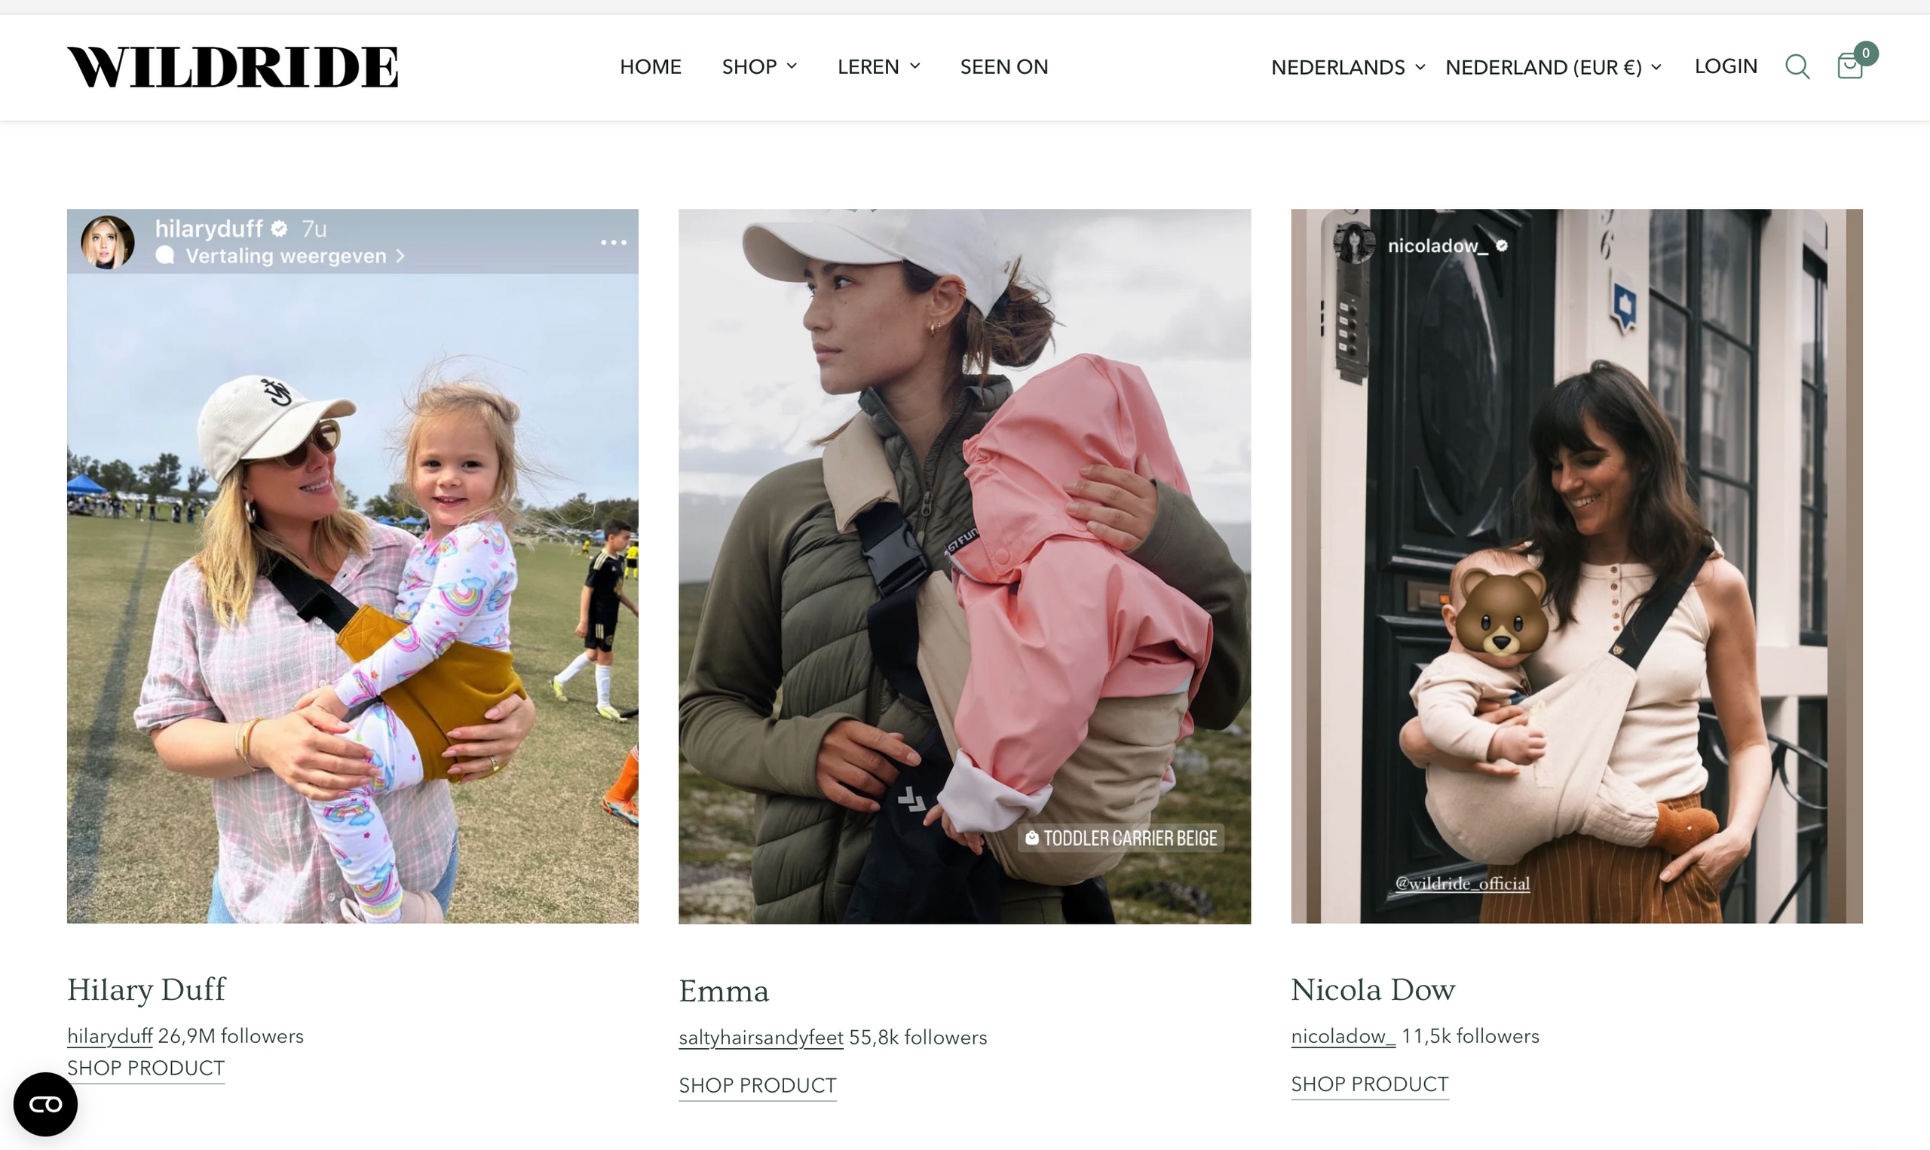The width and height of the screenshot is (1930, 1150).
Task: Click Shop Product under Hilary Duff
Action: 146,1069
